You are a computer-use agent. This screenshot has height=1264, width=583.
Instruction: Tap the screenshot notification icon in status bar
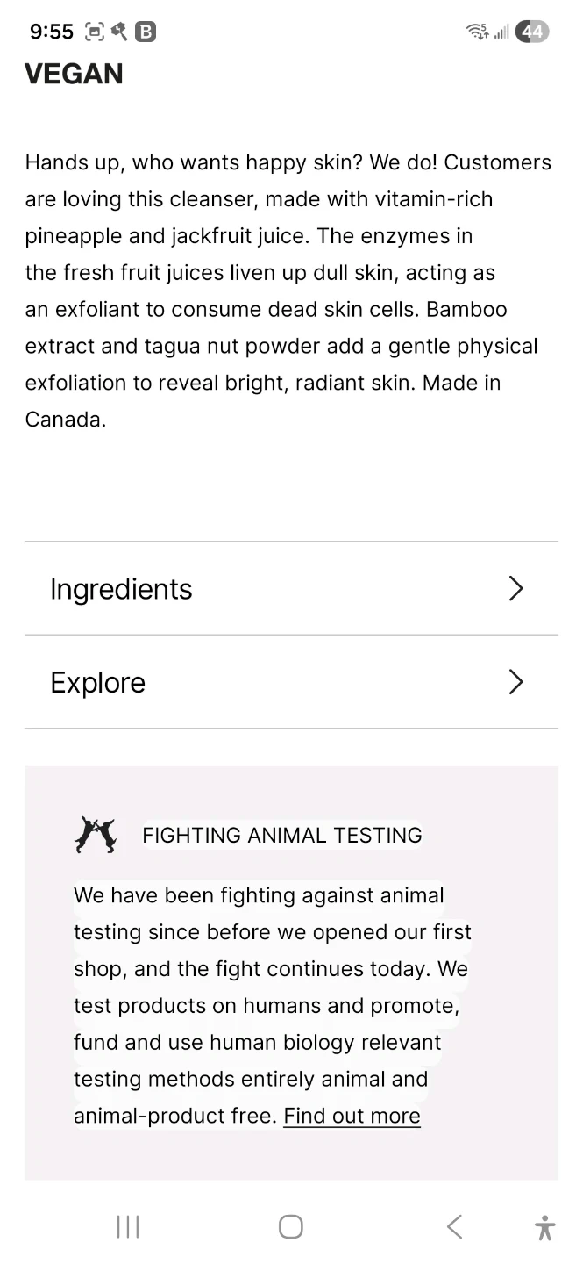point(94,32)
